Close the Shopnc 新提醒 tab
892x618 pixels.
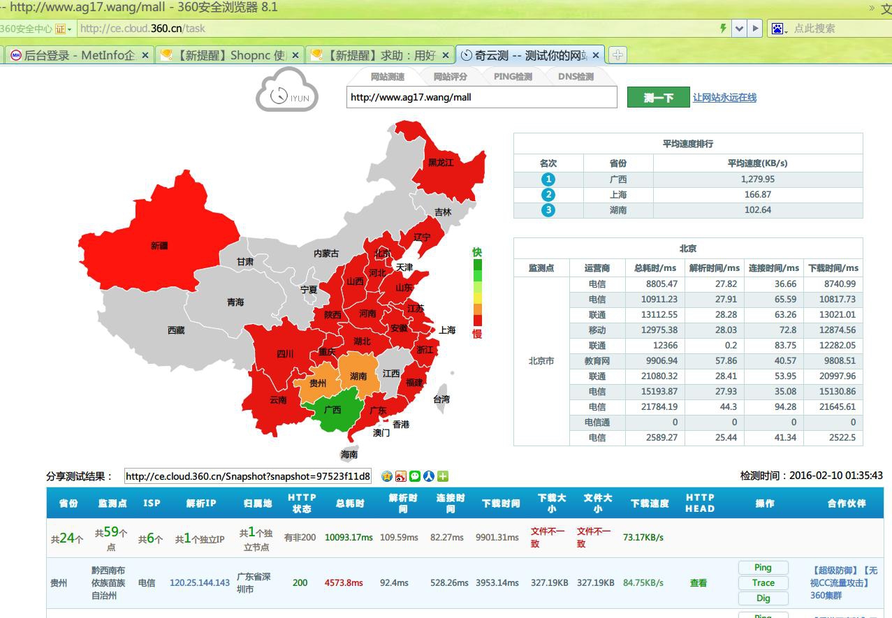295,55
